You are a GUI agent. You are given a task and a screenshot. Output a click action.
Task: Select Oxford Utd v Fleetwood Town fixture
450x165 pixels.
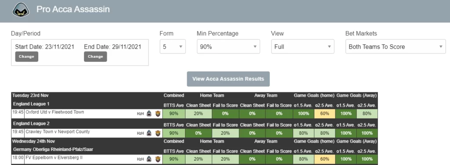[55, 112]
